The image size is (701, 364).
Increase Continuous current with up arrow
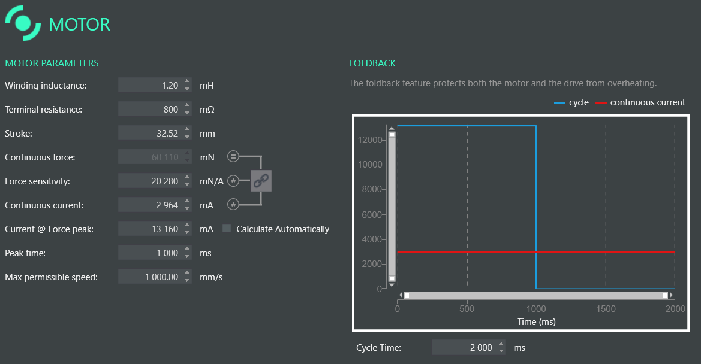tap(187, 201)
